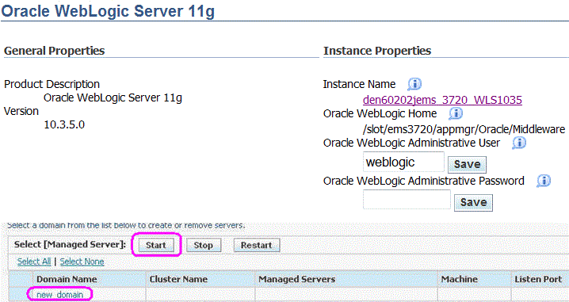569x302 pixels.
Task: Select the version text 10.3.5.0
Action: tap(64, 125)
